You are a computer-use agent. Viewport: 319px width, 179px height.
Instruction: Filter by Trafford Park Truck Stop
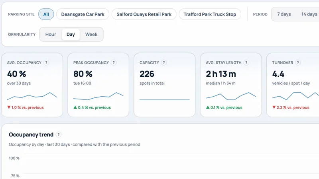point(210,14)
